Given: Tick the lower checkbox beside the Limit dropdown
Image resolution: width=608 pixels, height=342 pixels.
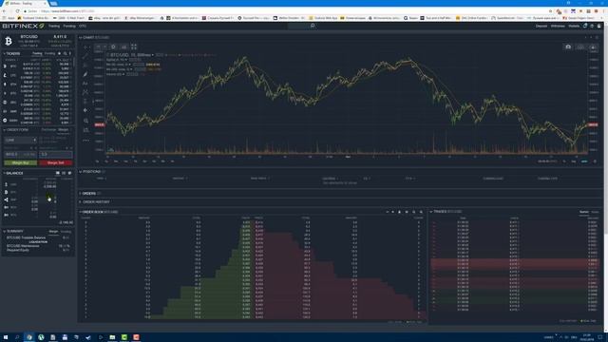Looking at the screenshot, I should (x=40, y=142).
